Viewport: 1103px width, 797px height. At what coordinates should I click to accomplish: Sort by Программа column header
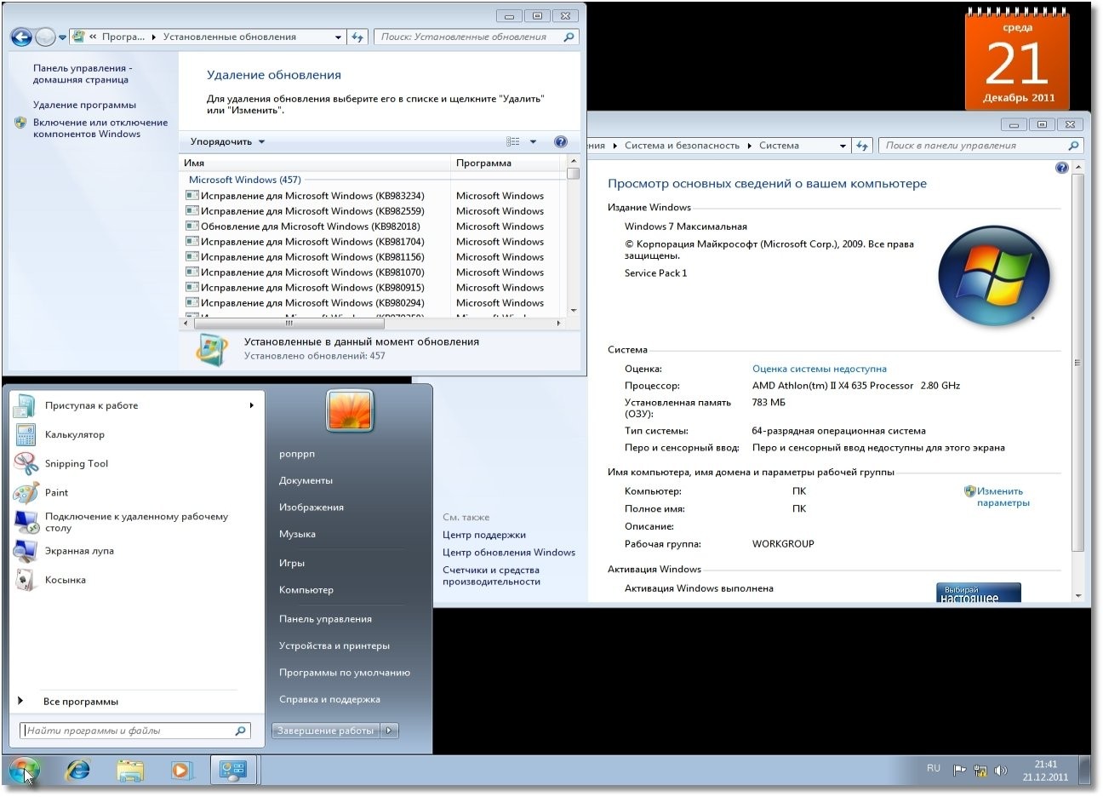(x=507, y=163)
